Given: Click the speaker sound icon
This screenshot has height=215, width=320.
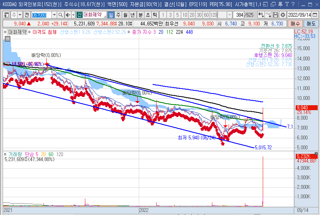Looking at the screenshot, I should pyautogui.click(x=68, y=15).
